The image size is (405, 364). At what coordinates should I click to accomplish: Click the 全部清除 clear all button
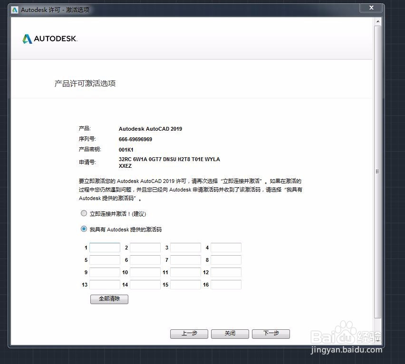pos(109,299)
